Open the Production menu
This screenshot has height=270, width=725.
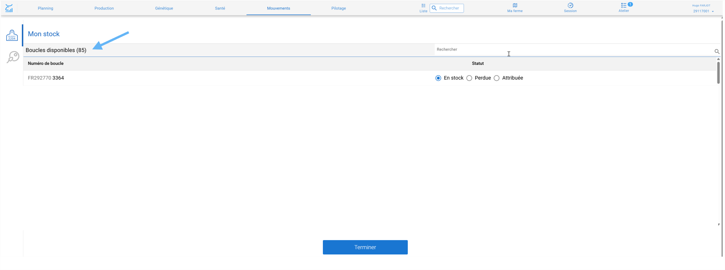point(104,8)
